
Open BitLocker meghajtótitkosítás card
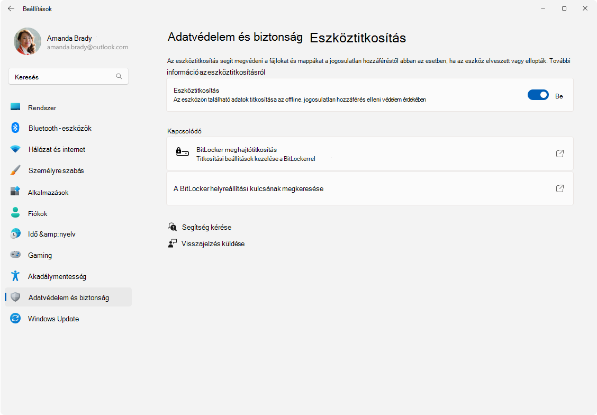tap(370, 154)
